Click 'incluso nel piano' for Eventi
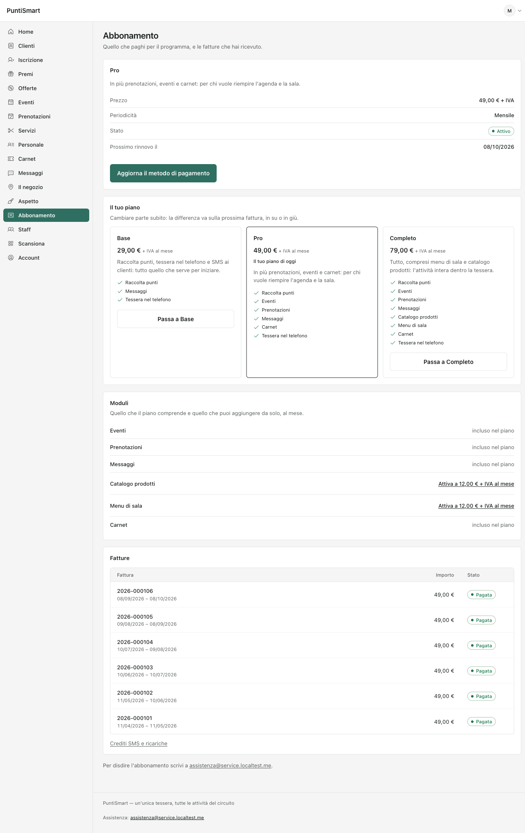The width and height of the screenshot is (525, 833). (493, 431)
